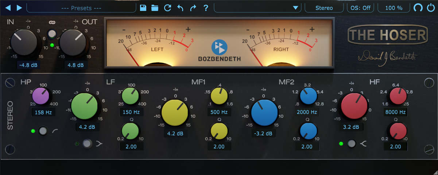This screenshot has height=175, width=438.
Task: Open the Presets dropdown list
Action: point(81,8)
